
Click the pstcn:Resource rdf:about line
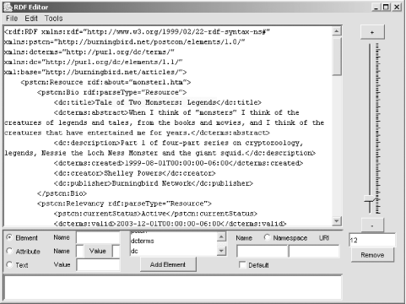tap(106, 82)
